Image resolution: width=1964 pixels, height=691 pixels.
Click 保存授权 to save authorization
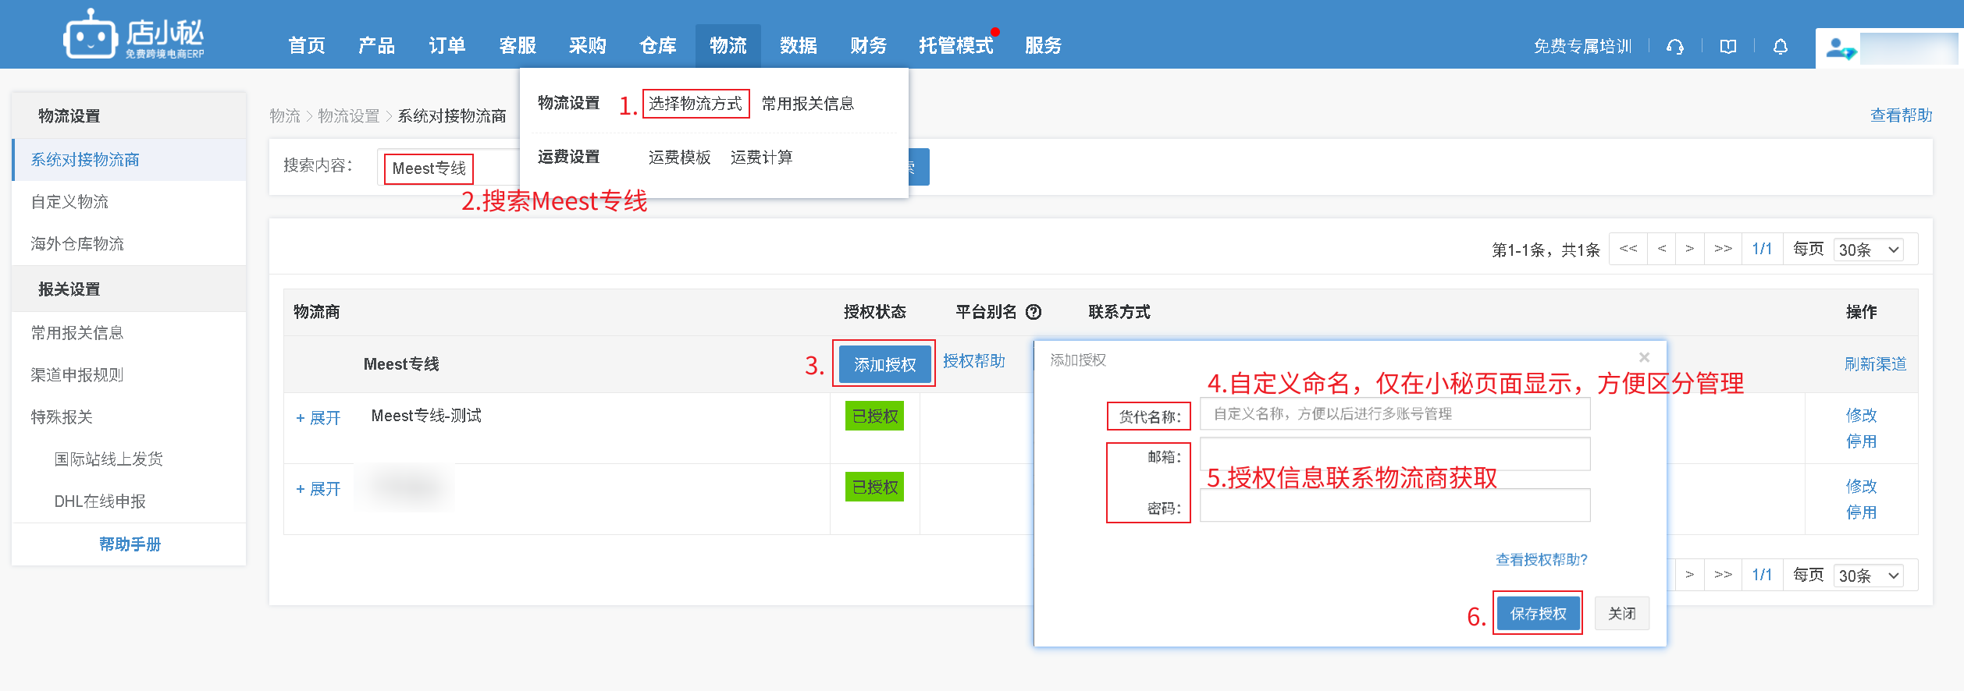click(x=1537, y=614)
